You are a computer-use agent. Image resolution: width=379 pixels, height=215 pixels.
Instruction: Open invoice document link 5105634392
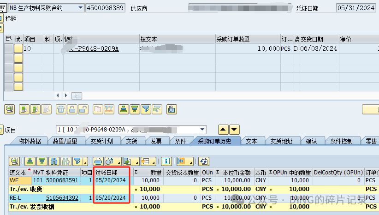(62, 198)
